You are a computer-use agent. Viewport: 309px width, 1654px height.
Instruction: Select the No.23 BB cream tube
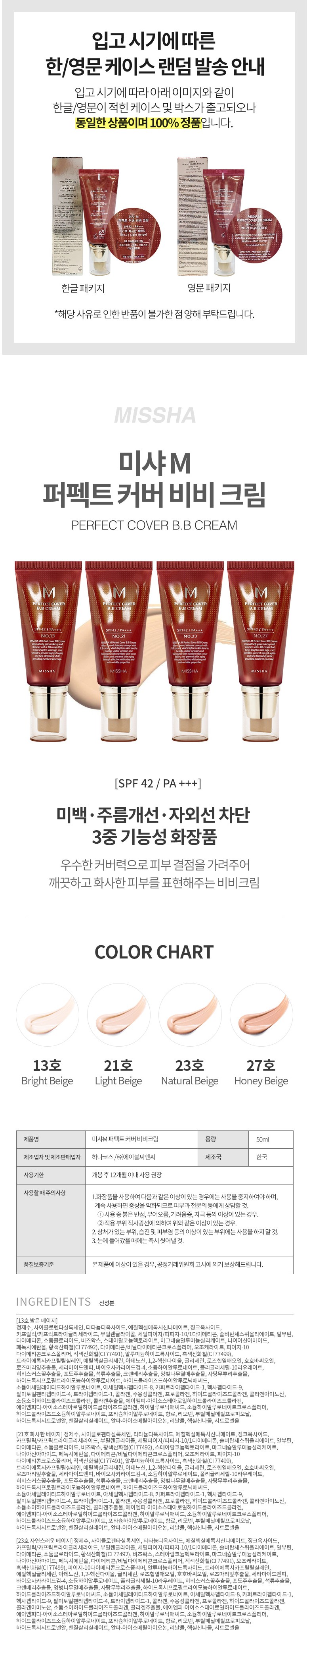(x=190, y=649)
